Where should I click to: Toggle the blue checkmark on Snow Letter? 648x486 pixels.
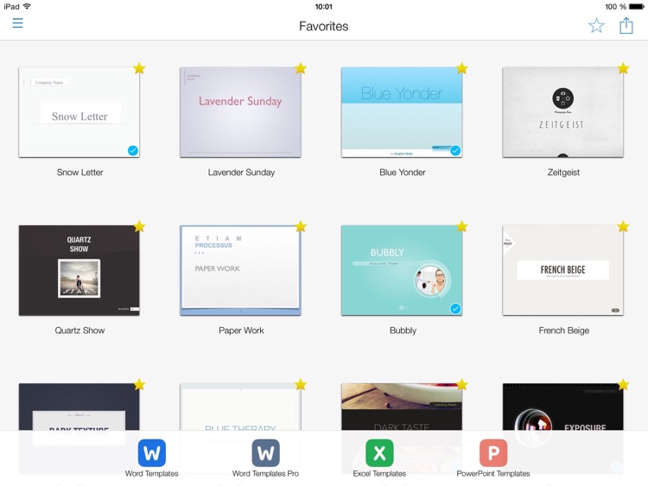point(133,150)
